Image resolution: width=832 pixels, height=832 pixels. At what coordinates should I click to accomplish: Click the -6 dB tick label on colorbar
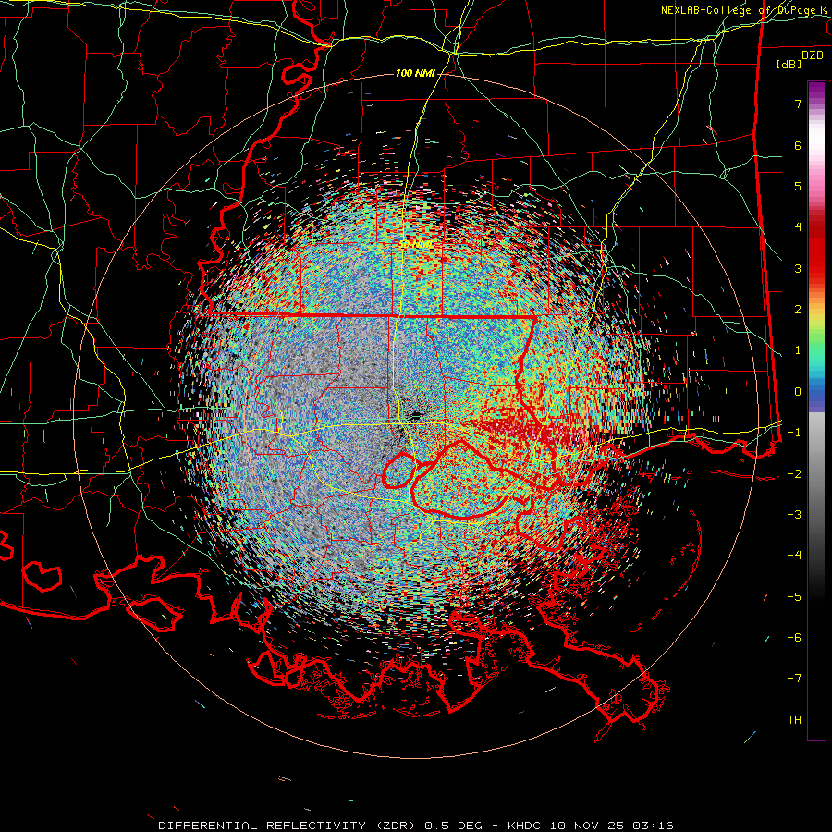(794, 638)
